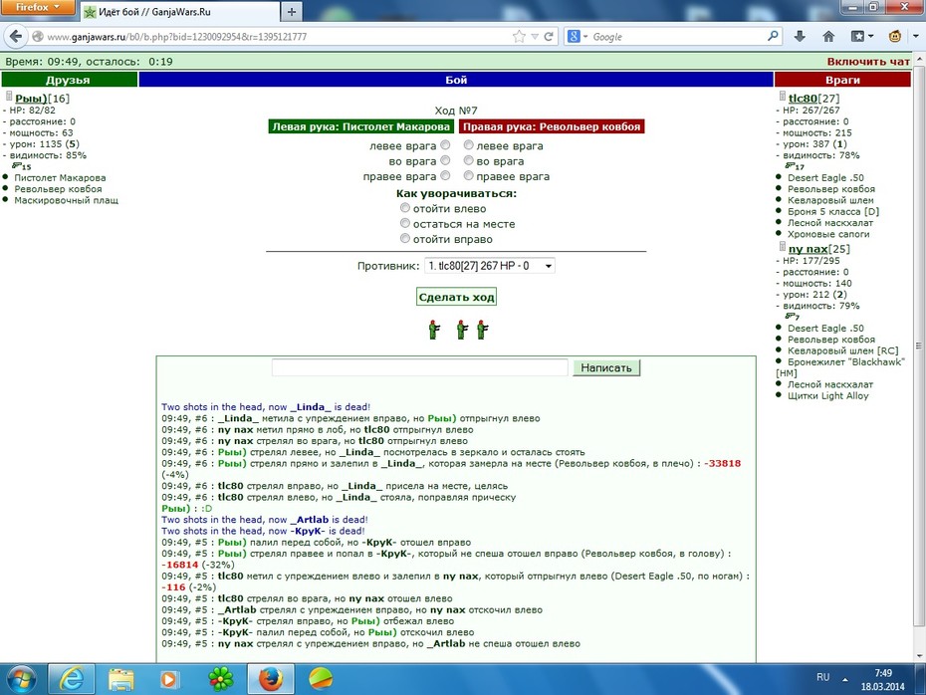Image resolution: width=926 pixels, height=695 pixels.
Task: Click 'Щитки Light Alloy' in ny nax gear
Action: [x=828, y=395]
